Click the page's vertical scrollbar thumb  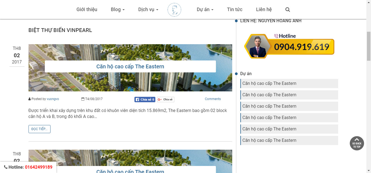coord(369,46)
